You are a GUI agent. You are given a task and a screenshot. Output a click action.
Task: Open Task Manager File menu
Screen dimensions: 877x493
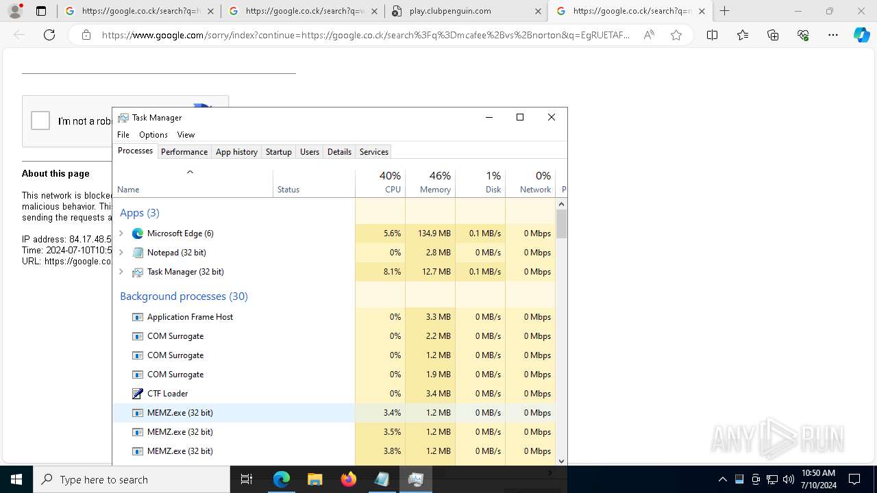pos(123,135)
